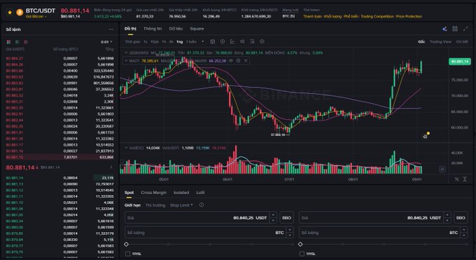Click the small yellow-dot icon at chart corner
Screen dimensions: 476x260
(x=426, y=136)
